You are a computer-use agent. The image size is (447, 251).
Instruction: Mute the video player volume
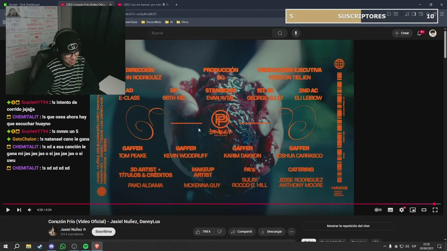click(29, 210)
